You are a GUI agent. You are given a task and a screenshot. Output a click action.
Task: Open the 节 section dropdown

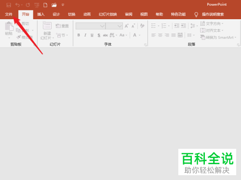(x=62, y=35)
